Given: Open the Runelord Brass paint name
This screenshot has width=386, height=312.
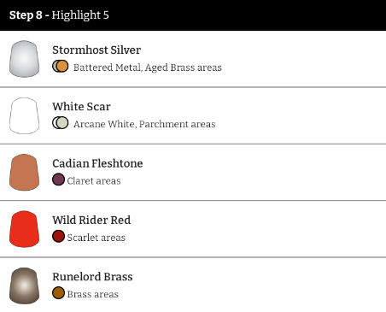Looking at the screenshot, I should point(92,277).
